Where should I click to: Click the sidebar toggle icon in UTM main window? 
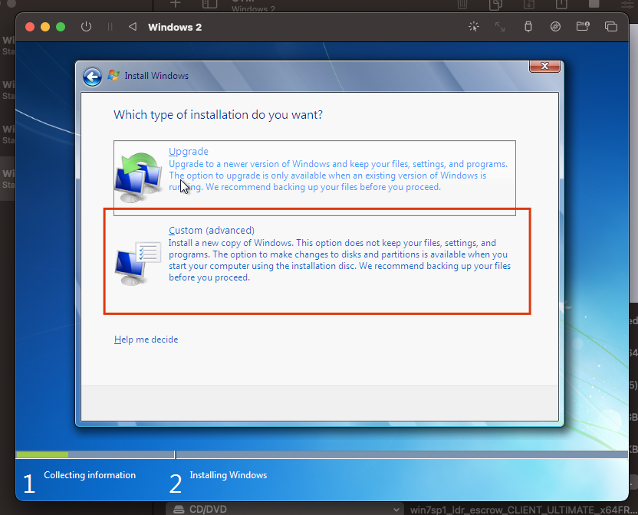pyautogui.click(x=210, y=4)
